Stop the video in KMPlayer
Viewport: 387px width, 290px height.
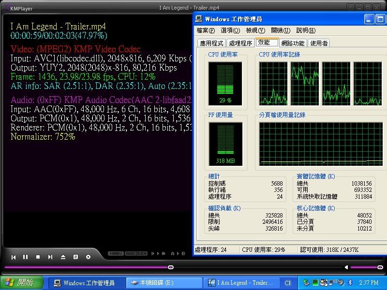[x=38, y=257]
